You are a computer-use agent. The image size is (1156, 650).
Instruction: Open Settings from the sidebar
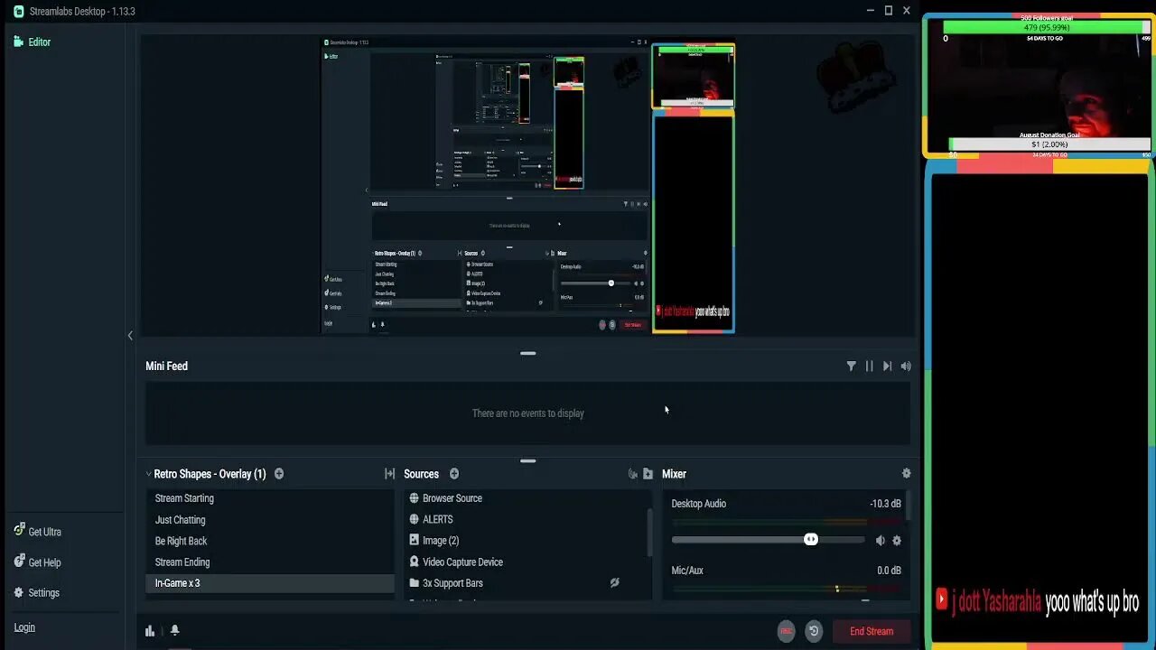point(37,593)
